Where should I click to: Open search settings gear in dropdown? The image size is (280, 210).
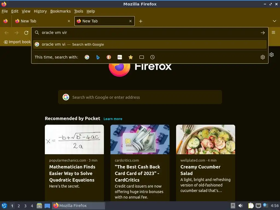tap(263, 57)
